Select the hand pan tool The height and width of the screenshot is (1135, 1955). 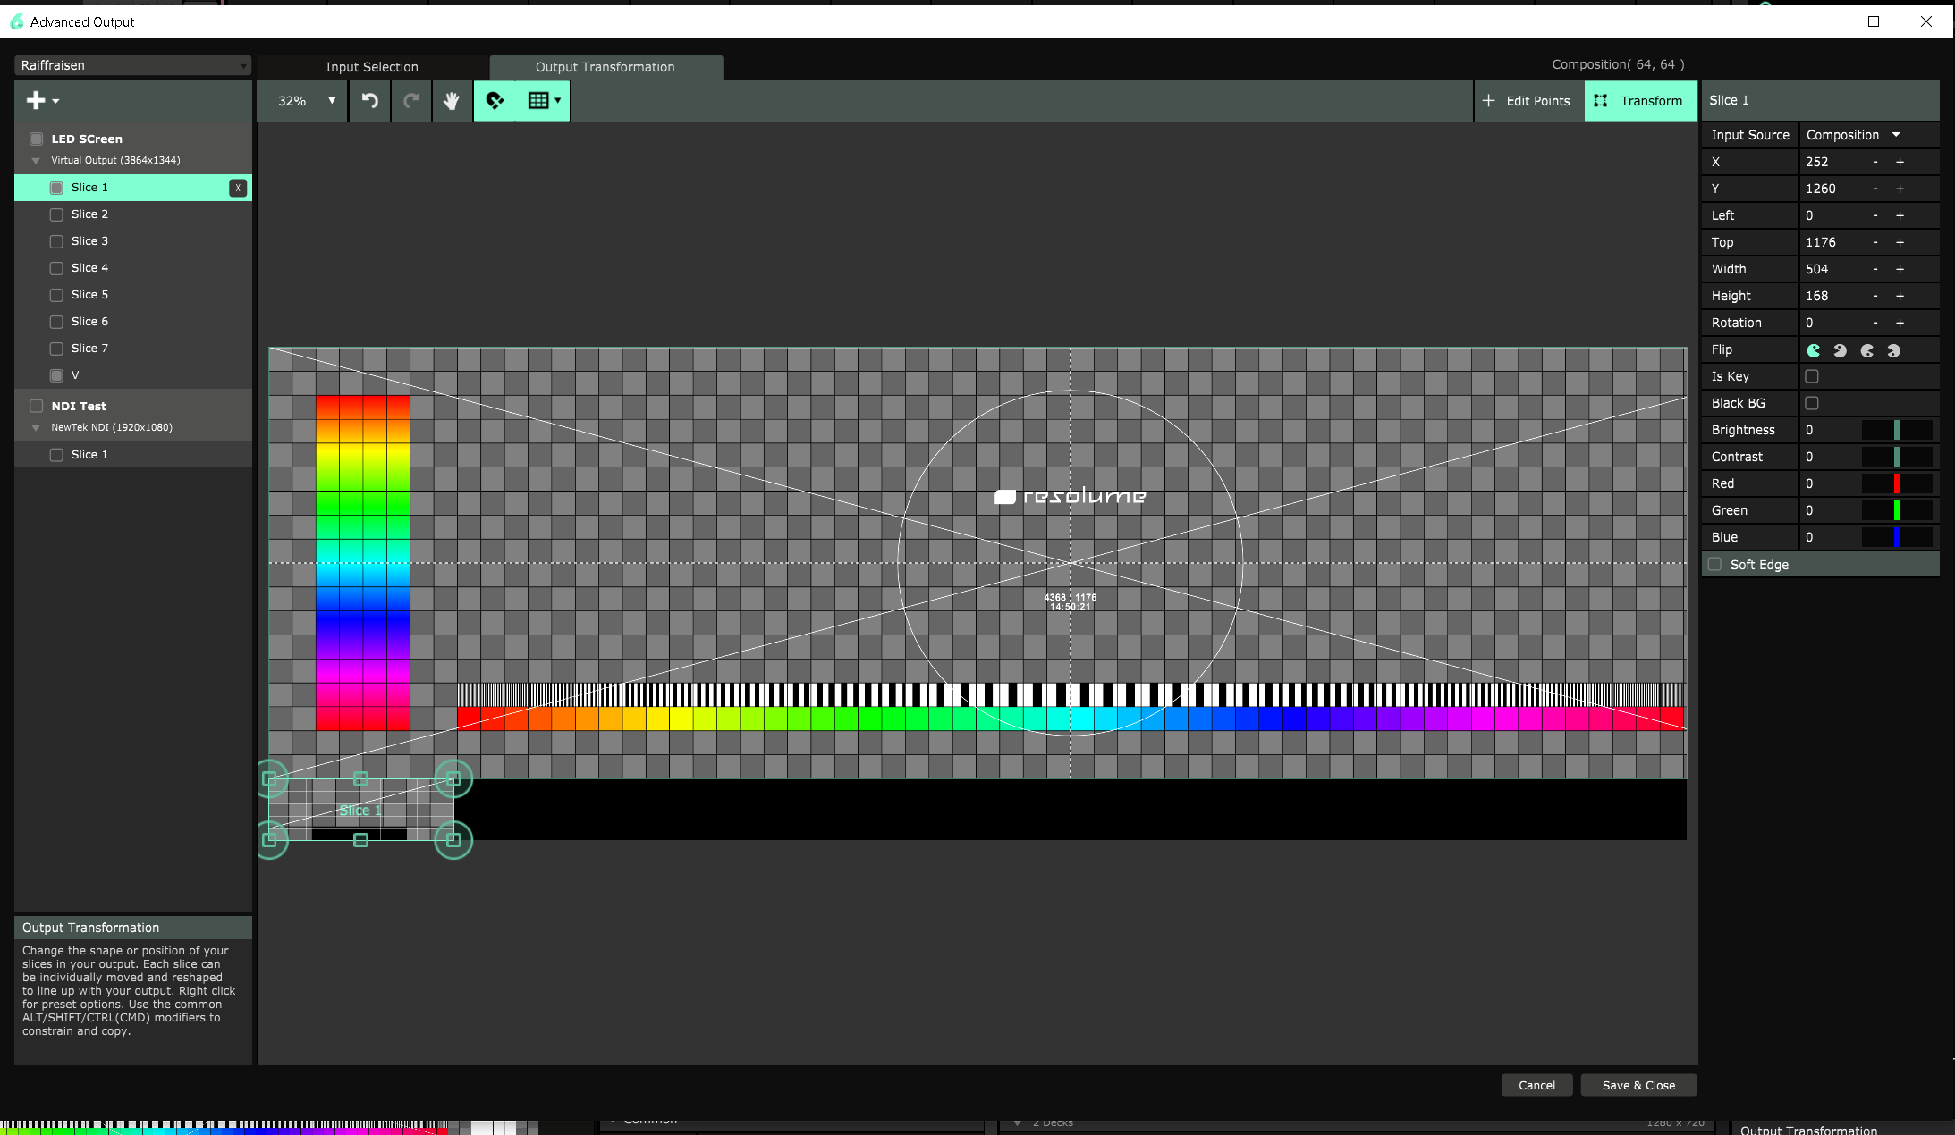click(x=452, y=101)
